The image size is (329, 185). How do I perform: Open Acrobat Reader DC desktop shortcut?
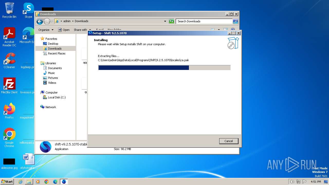9,37
